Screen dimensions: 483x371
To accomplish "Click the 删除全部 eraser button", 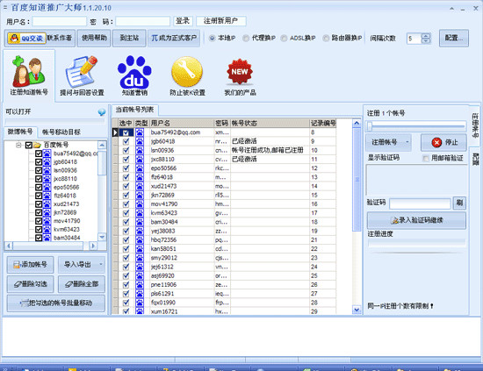I will coord(82,284).
